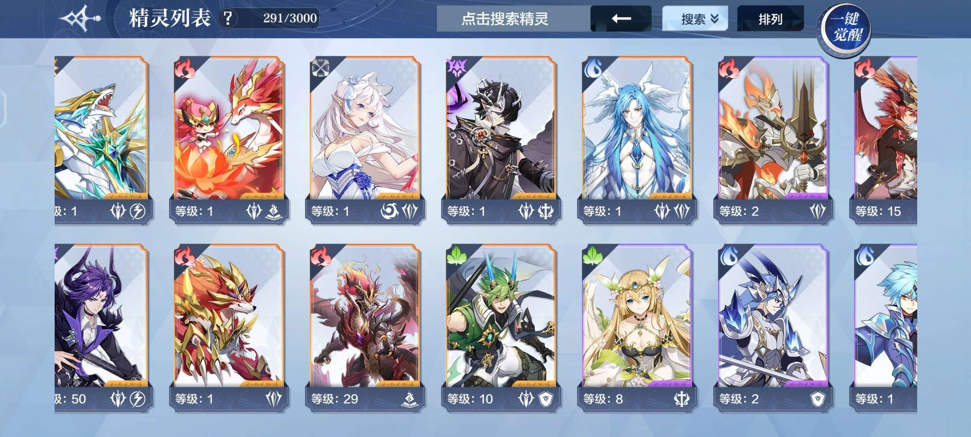
Task: Open the 排列 sort menu
Action: coord(770,19)
